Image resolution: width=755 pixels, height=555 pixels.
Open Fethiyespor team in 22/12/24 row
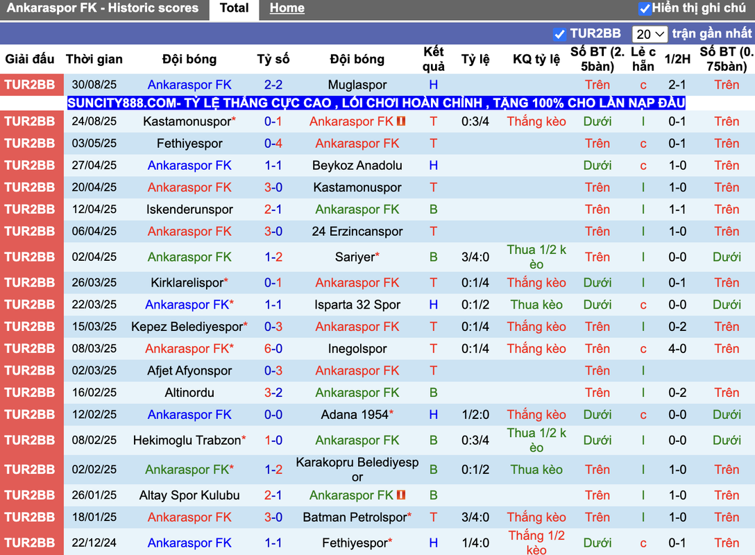355,543
